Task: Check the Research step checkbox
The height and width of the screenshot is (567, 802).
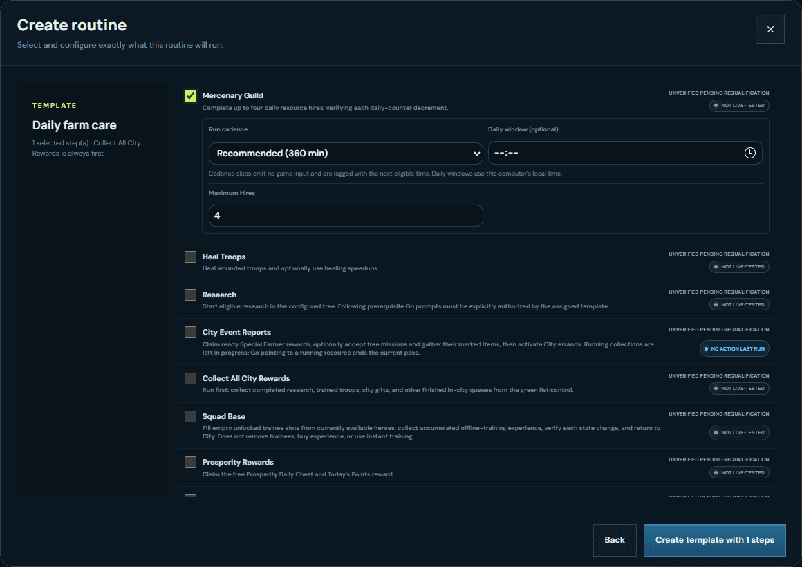Action: pyautogui.click(x=190, y=295)
